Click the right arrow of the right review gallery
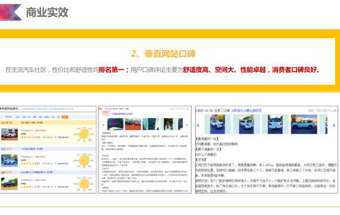 pos(334,125)
